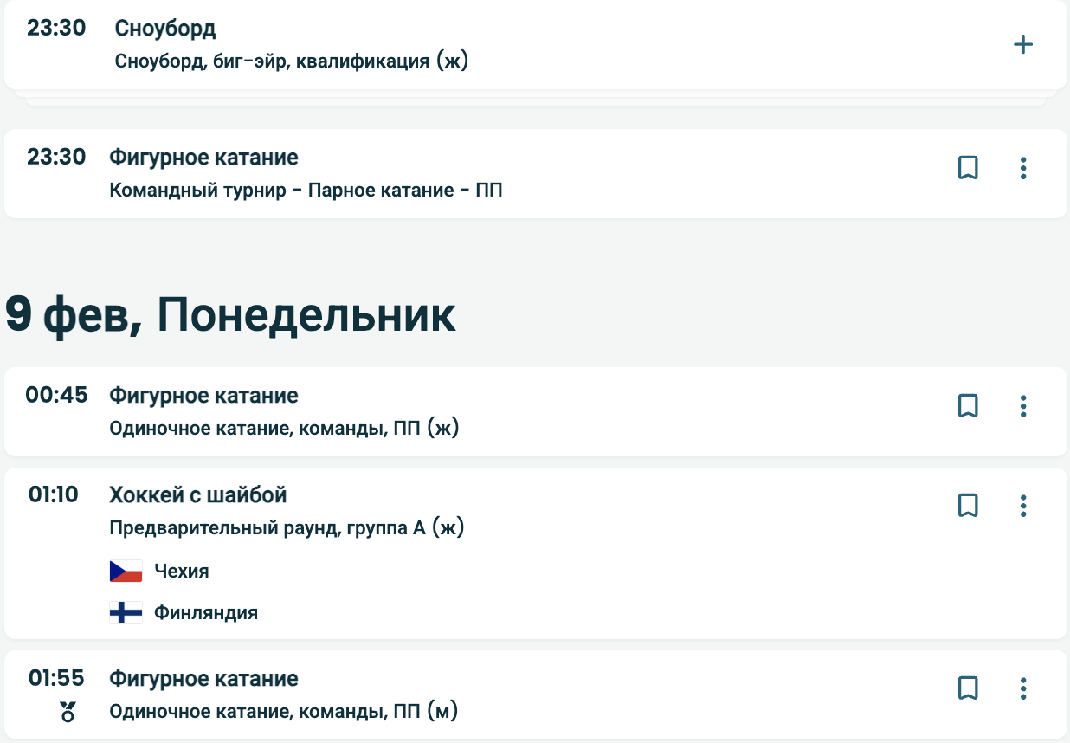Bookmark the 00:45 Фигурное катание event

point(968,406)
